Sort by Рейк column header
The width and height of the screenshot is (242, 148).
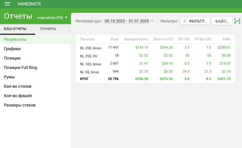click(x=226, y=39)
